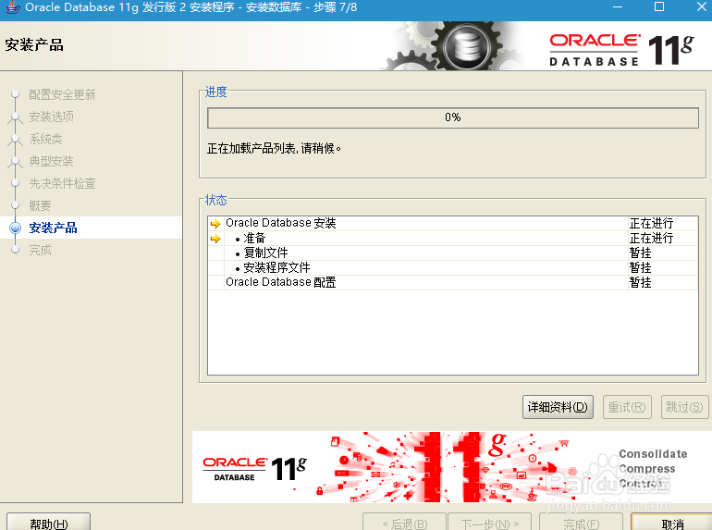Select the 安装程序文件 status row
Viewport: 712px width, 530px height.
coord(453,268)
